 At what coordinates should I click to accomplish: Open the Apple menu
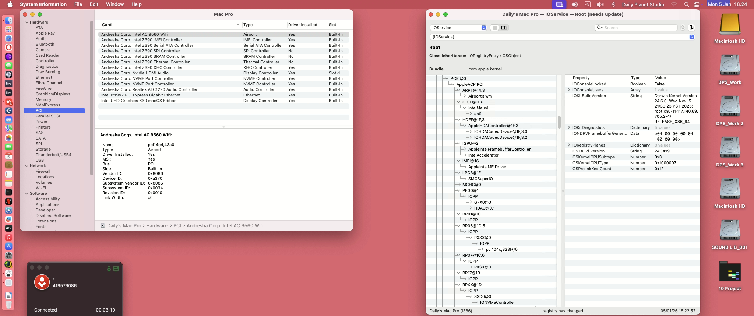tap(10, 4)
